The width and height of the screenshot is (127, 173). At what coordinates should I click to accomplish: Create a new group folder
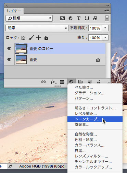pyautogui.click(x=80, y=82)
